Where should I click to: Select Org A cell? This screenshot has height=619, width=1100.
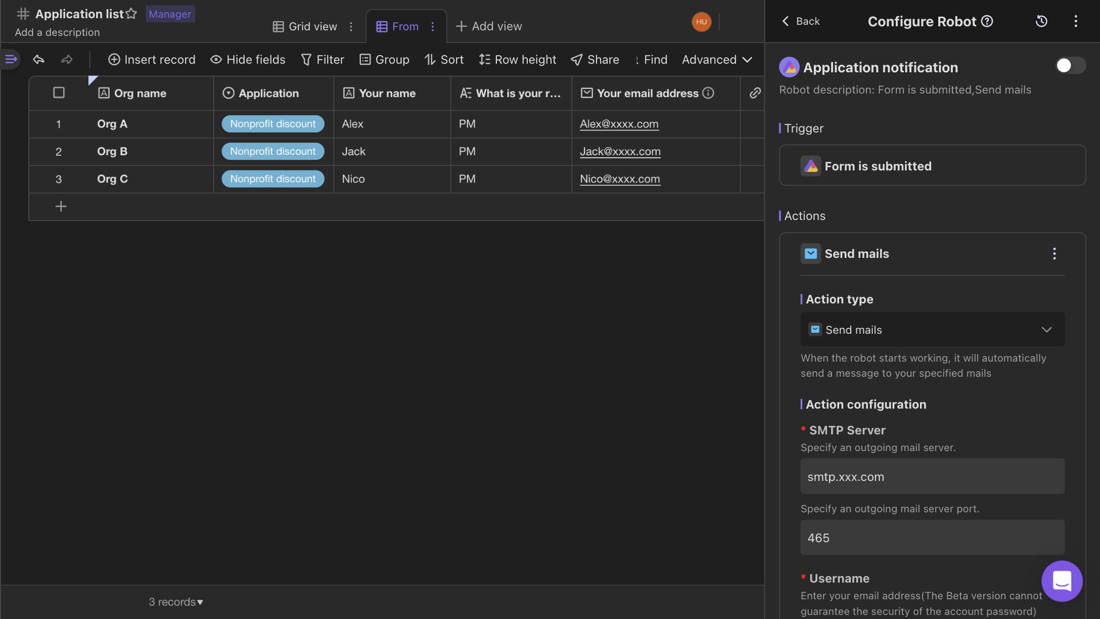pos(151,124)
